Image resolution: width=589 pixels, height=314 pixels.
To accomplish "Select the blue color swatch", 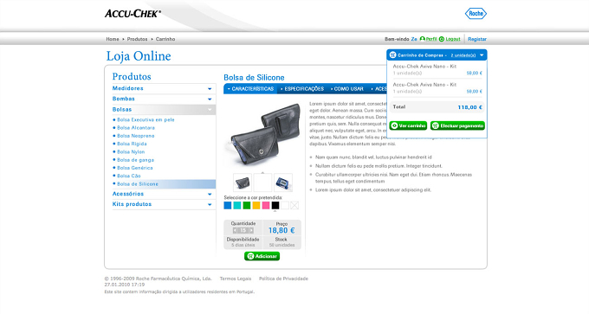I will click(228, 205).
